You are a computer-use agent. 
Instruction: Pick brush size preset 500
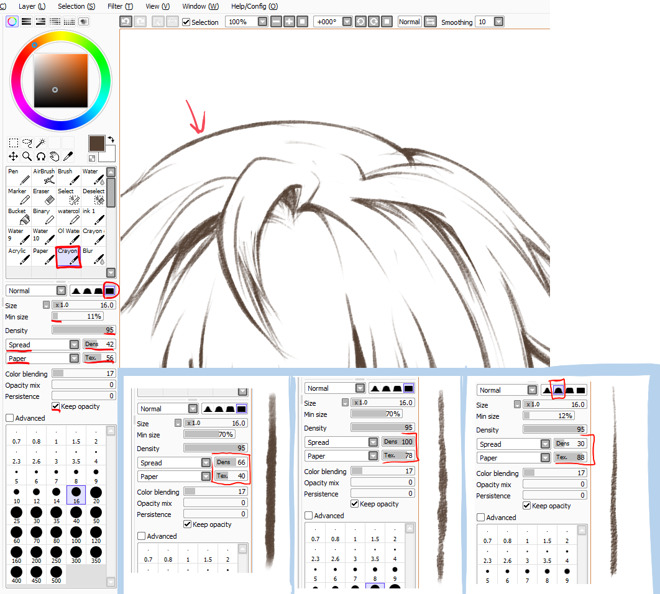point(57,574)
